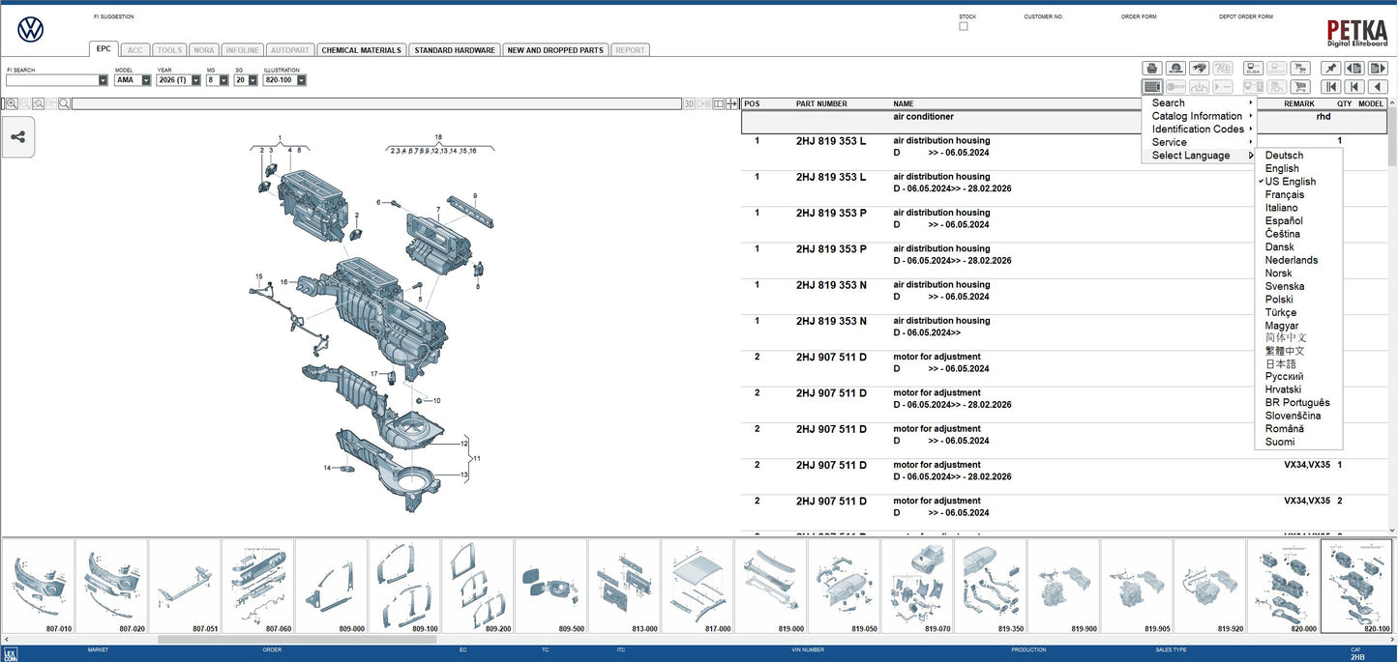1398x662 pixels.
Task: Open the ILLUSTRATION 820-100 dropdown
Action: click(301, 79)
